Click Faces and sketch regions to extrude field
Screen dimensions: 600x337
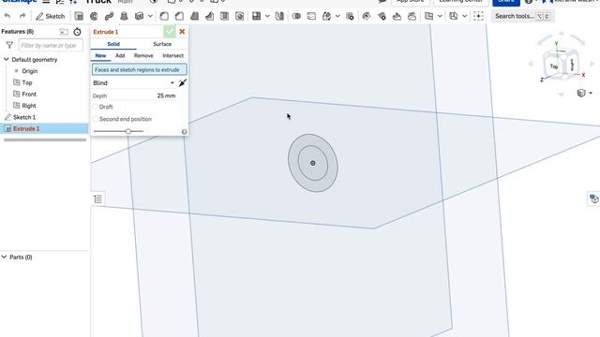click(140, 70)
